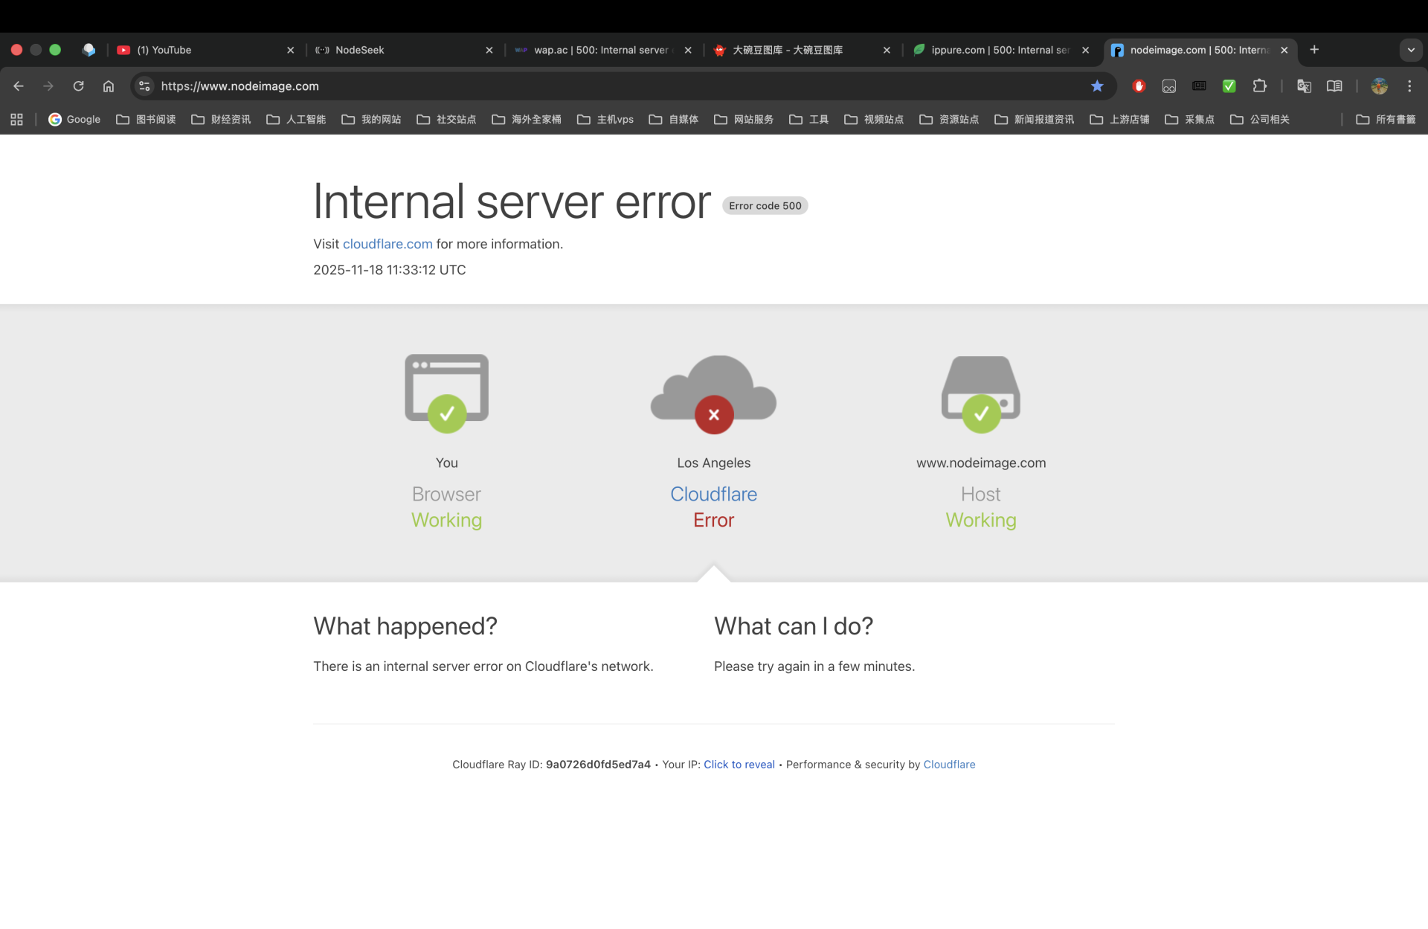
Task: Open the 公司相关 bookmark folder
Action: [x=1261, y=119]
